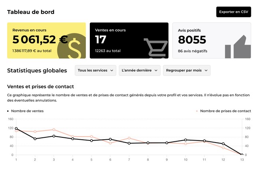
Task: Click the pink dot beside Nombre de prises de contact
Action: pyautogui.click(x=197, y=111)
